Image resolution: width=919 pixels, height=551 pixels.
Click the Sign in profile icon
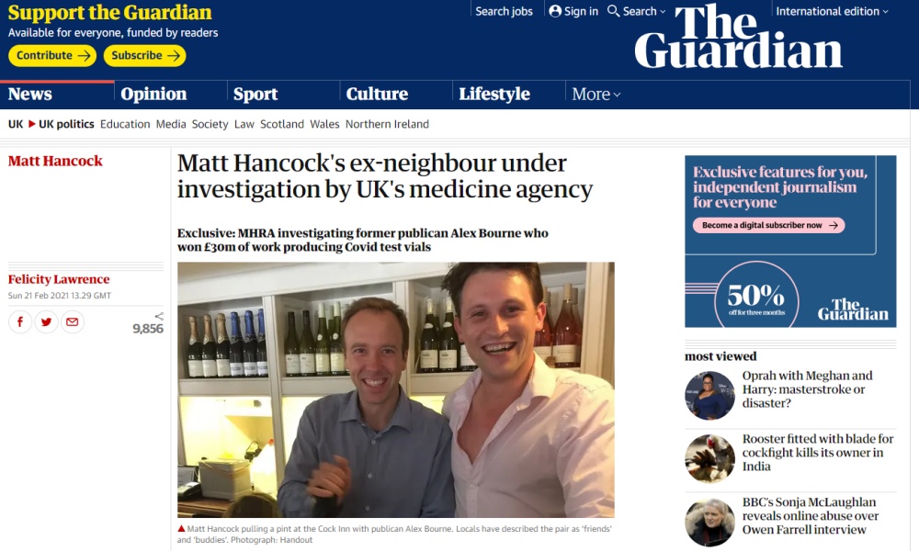click(x=555, y=11)
